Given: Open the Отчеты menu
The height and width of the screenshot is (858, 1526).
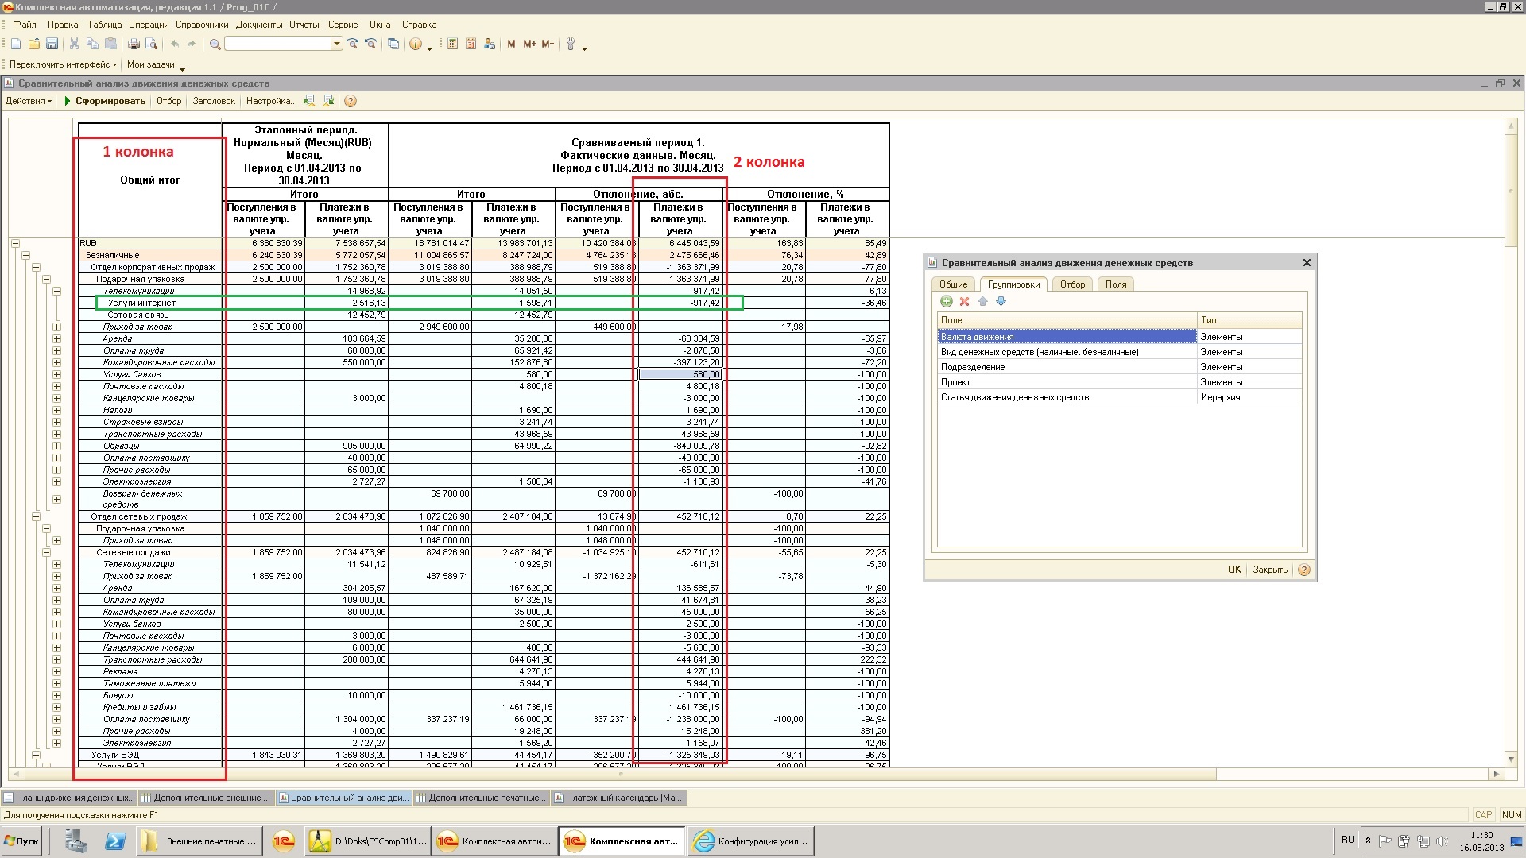Looking at the screenshot, I should point(304,25).
